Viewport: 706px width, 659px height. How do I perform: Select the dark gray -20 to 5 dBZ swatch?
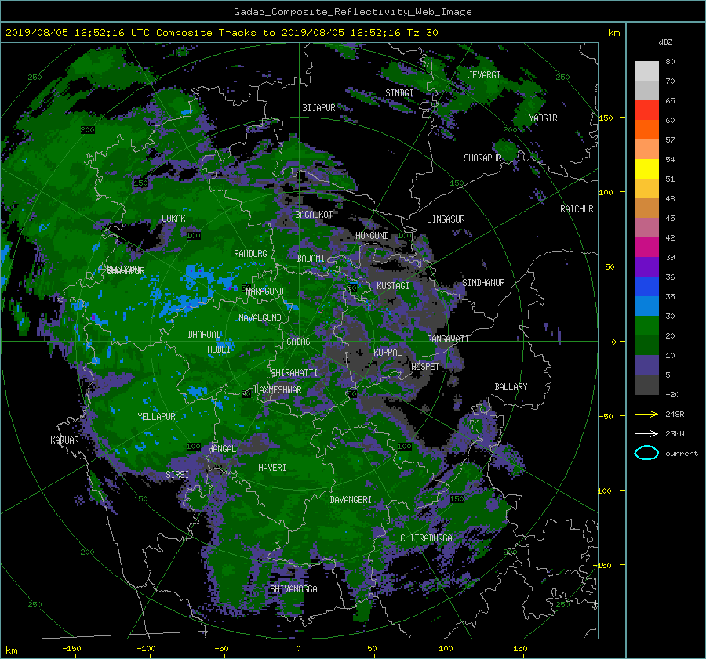[646, 385]
